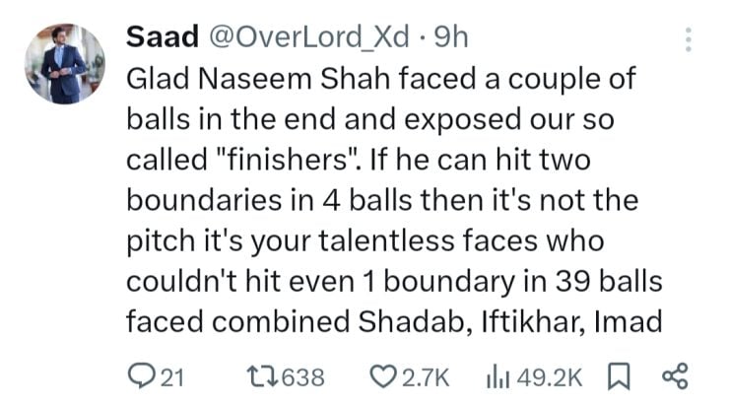Click the share icon on the tweet

673,375
